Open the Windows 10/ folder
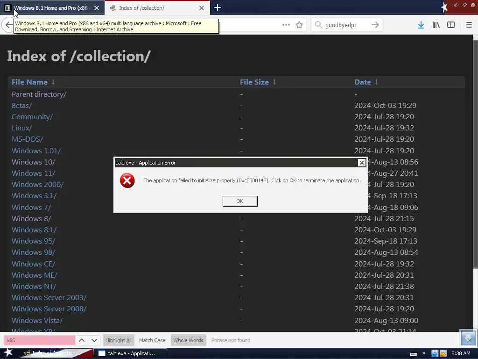 coord(33,162)
